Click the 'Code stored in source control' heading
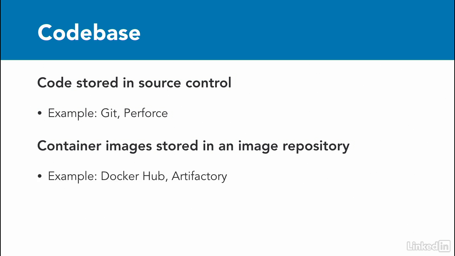Image resolution: width=455 pixels, height=256 pixels. coord(134,82)
